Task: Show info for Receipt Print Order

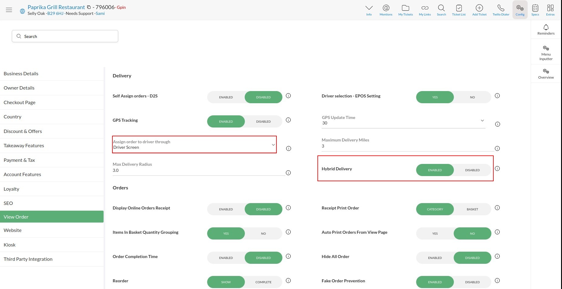Action: [x=497, y=208]
